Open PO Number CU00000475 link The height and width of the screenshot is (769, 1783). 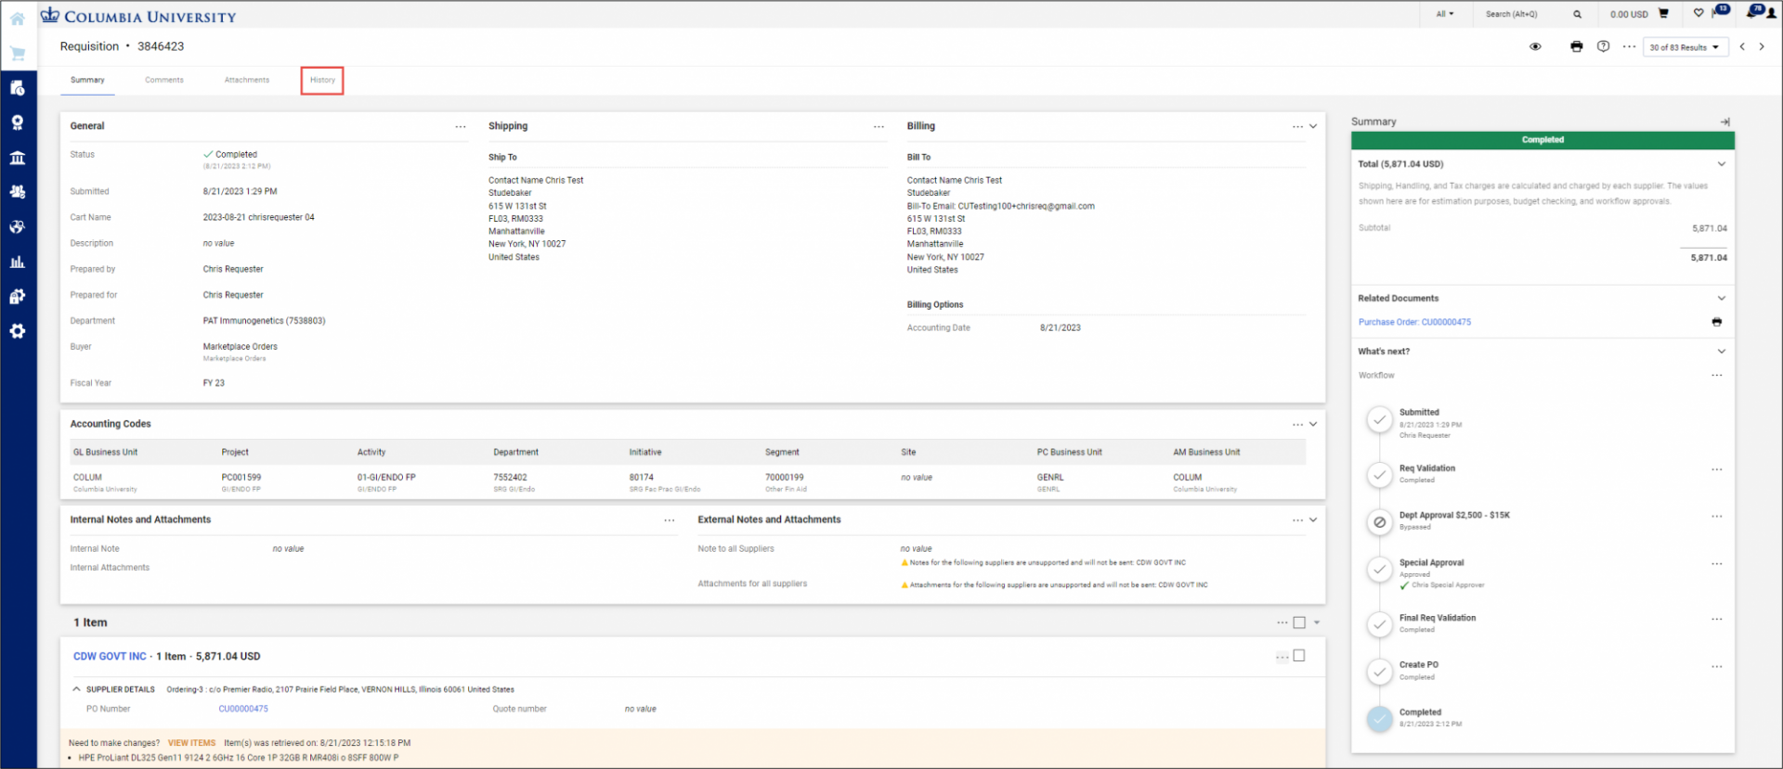[x=243, y=709]
